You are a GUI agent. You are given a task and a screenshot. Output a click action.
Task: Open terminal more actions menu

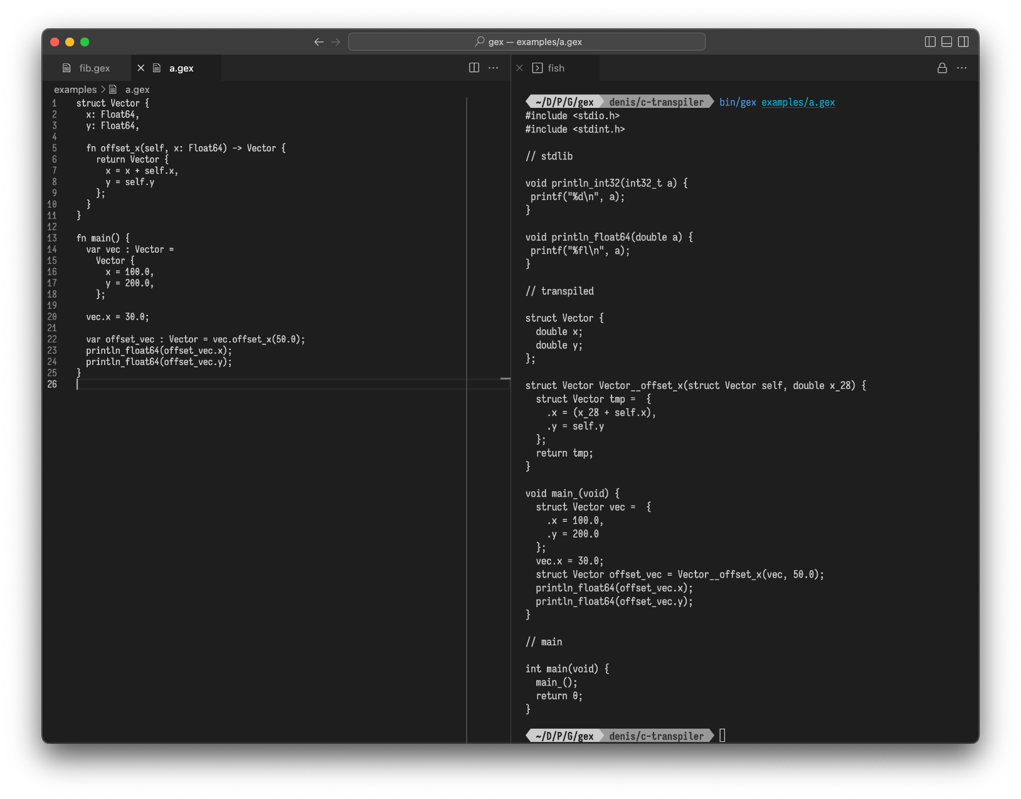[x=962, y=68]
